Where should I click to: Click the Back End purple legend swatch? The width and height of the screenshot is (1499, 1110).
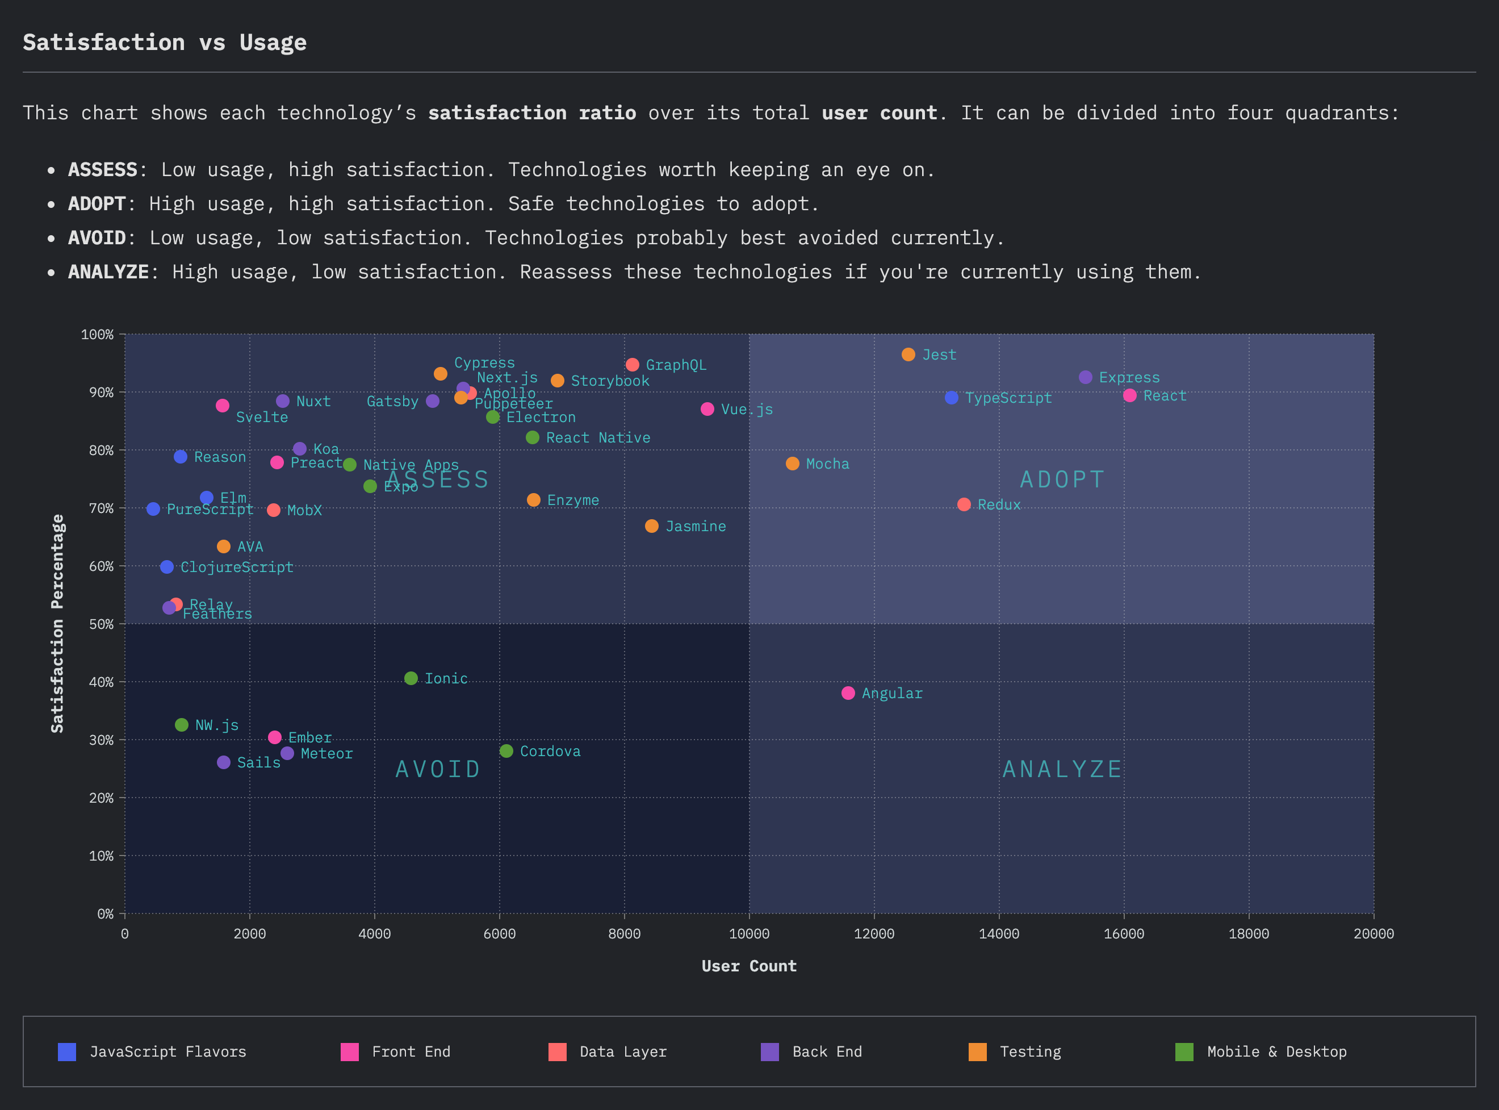coord(769,1051)
